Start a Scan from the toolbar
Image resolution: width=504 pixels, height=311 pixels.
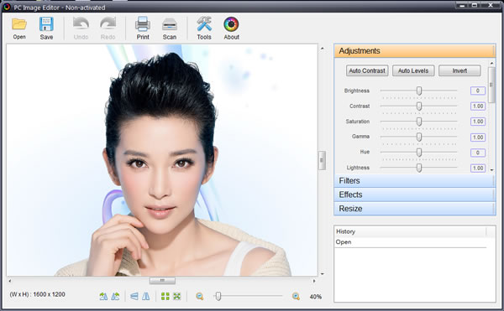point(170,29)
